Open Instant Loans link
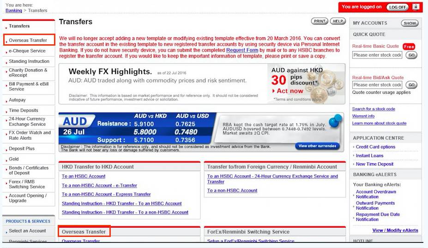428x248 pixels. click(369, 156)
